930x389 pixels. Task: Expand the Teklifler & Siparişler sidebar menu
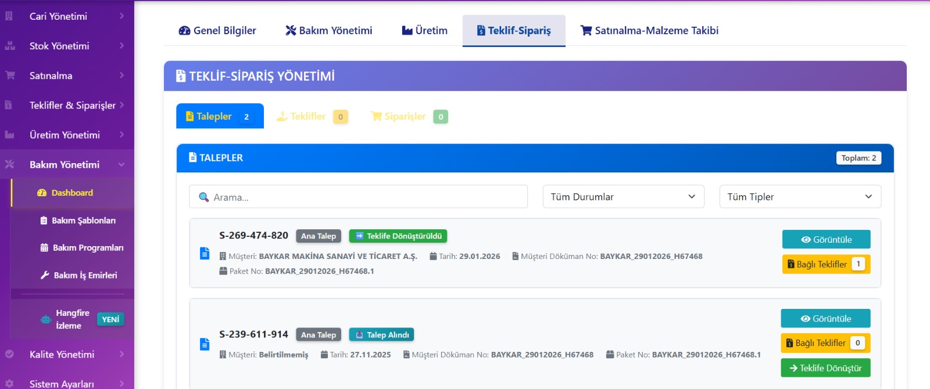72,105
